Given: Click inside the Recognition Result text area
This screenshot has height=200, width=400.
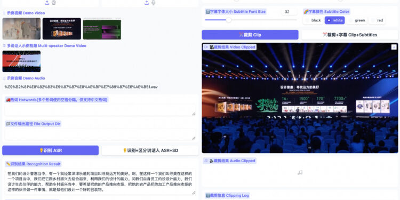Looking at the screenshot, I should (x=100, y=182).
